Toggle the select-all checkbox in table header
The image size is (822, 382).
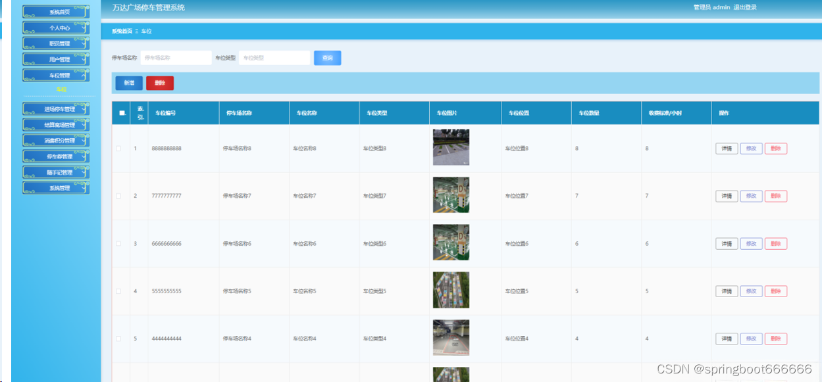tap(122, 113)
